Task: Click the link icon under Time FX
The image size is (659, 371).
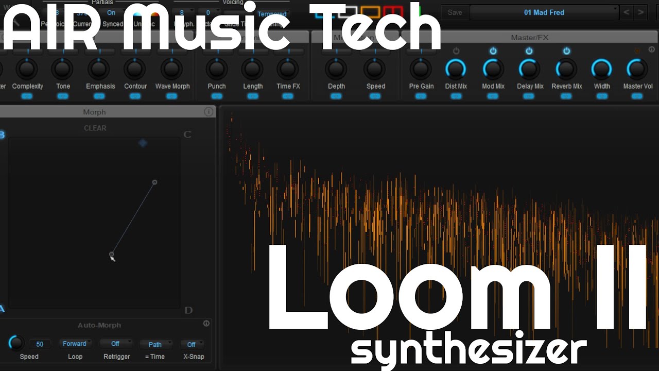Action: [x=288, y=96]
